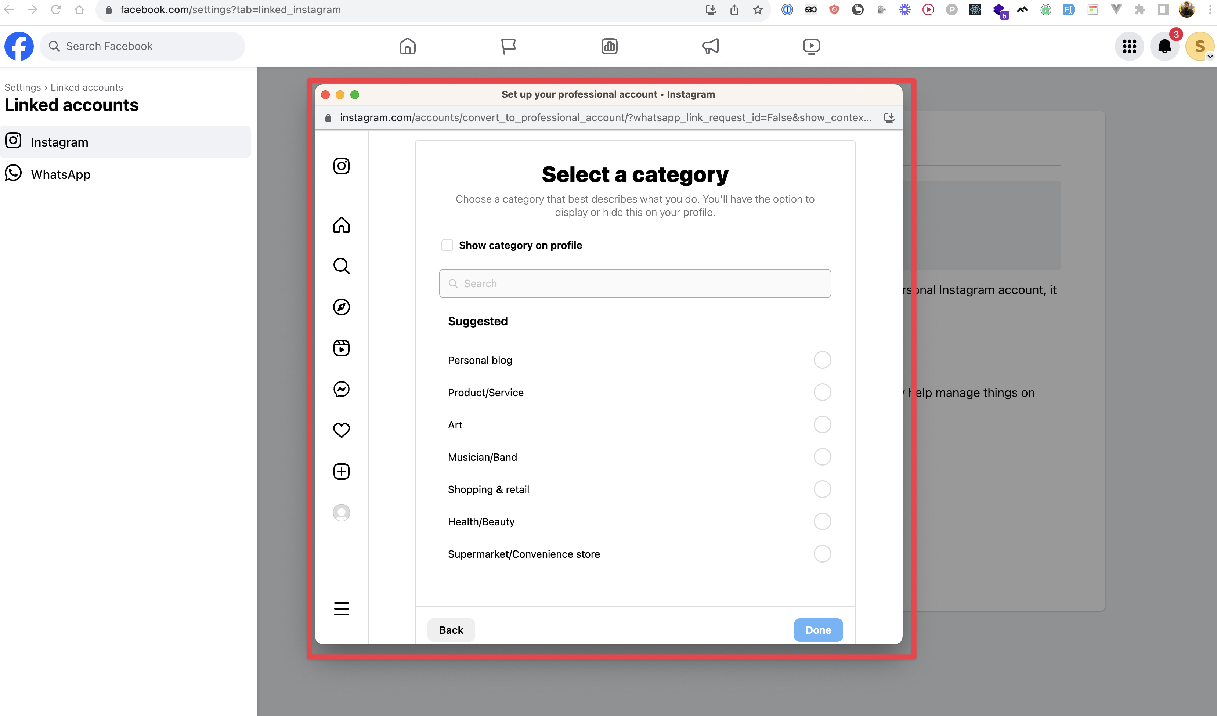Click Facebook apps grid icon top right
The height and width of the screenshot is (716, 1217).
click(1130, 46)
